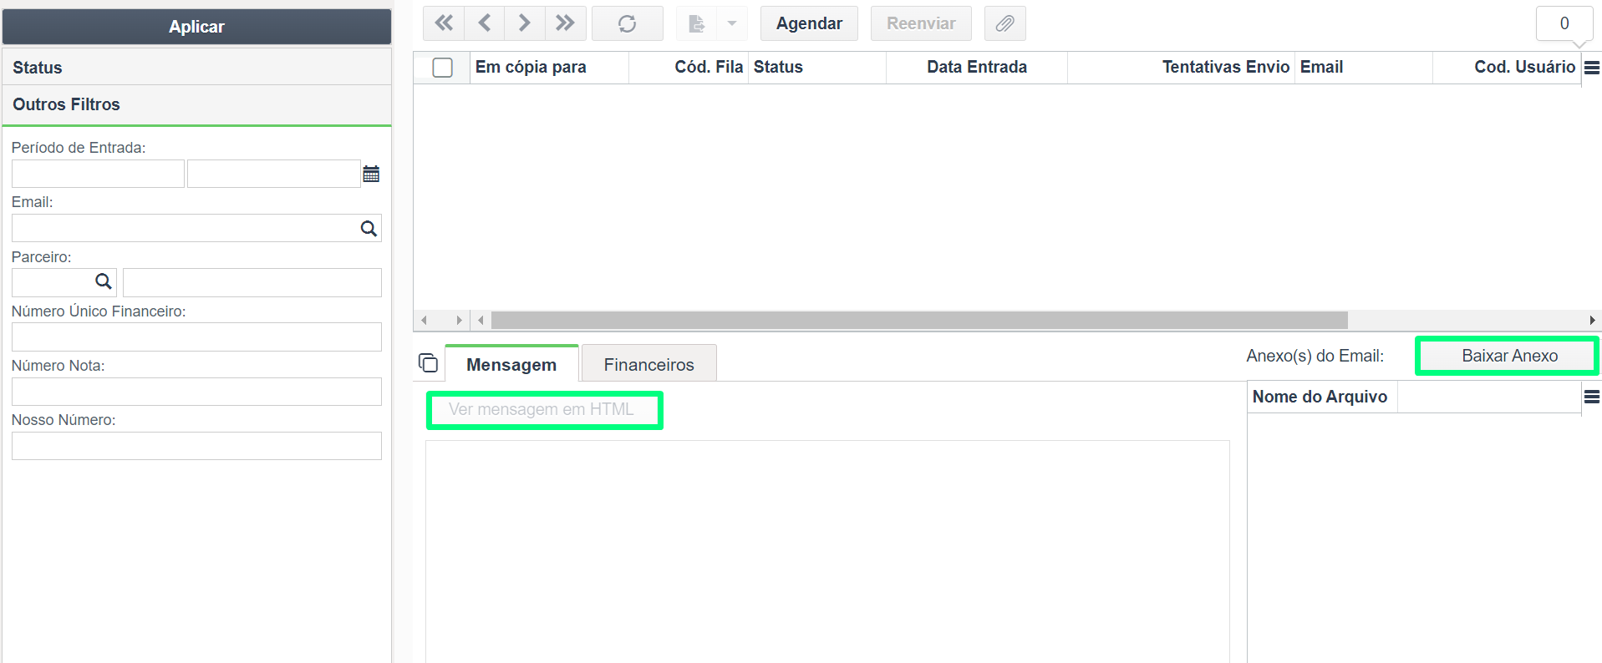Sort by Cod. Usuário column header

[x=1507, y=68]
